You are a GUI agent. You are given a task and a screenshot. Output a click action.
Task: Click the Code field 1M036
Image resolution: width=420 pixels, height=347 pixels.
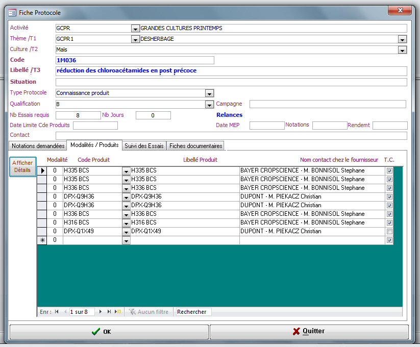(135, 60)
